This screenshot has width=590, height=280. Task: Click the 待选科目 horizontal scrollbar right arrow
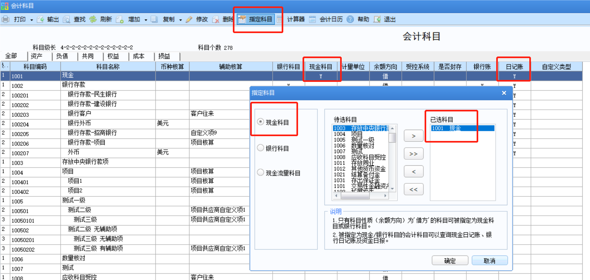385,195
